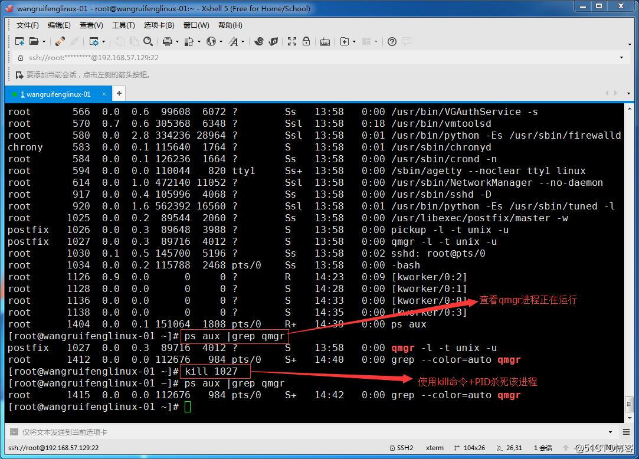
Task: Open Help question mark icon
Action: (392, 41)
